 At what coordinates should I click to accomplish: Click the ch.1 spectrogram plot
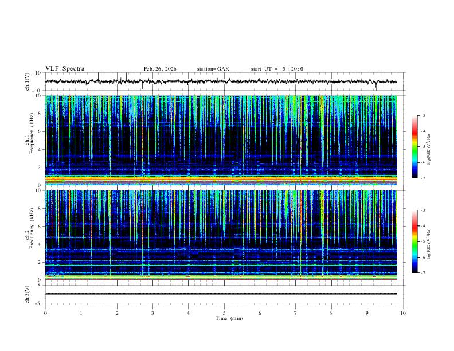tap(221, 140)
